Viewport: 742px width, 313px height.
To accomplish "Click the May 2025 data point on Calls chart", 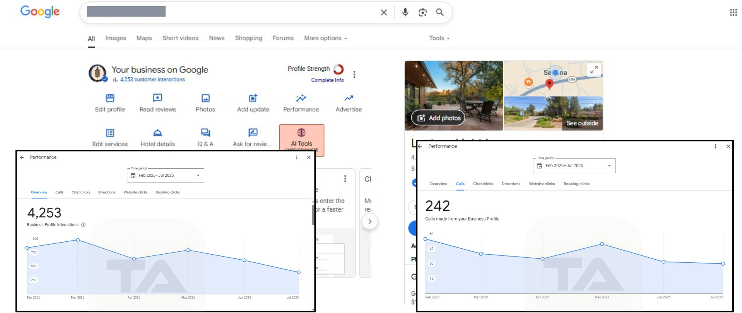I will 602,244.
